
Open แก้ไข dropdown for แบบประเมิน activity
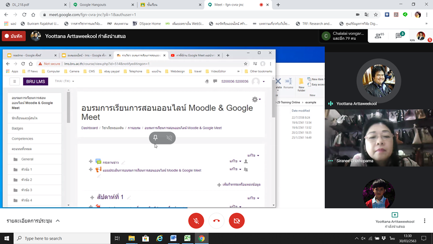[x=235, y=169]
